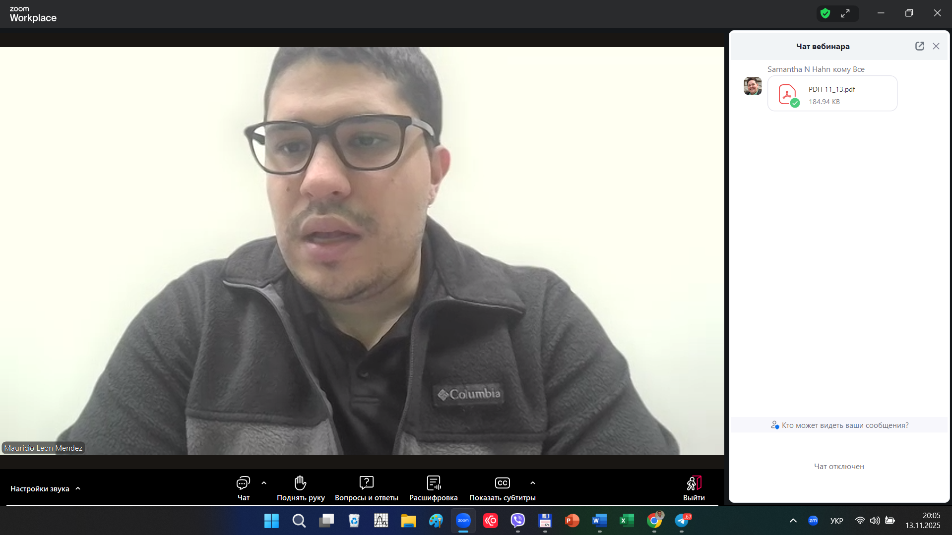This screenshot has height=535, width=952.
Task: Show hidden system tray icons
Action: tap(793, 521)
